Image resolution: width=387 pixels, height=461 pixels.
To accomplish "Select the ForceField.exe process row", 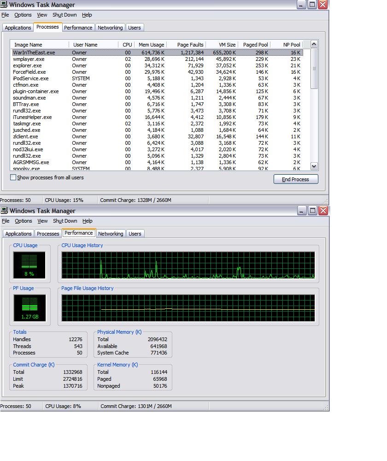I will [x=158, y=72].
